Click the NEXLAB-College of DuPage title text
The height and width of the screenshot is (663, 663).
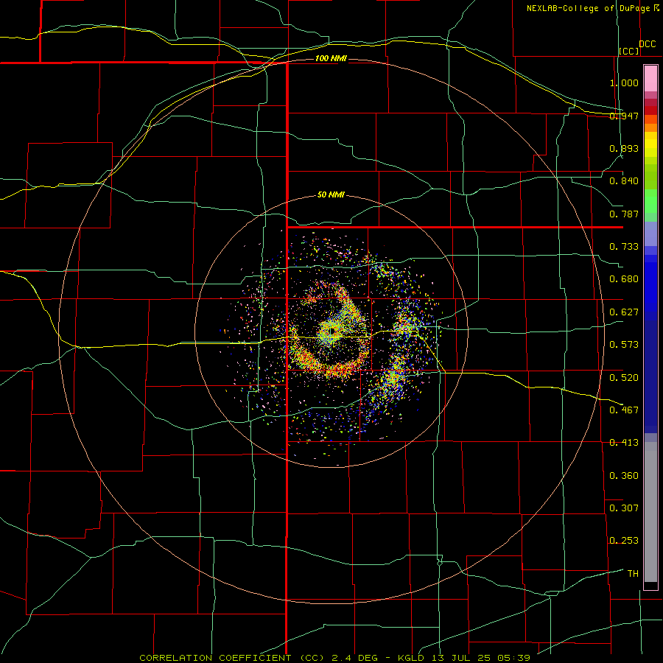588,8
